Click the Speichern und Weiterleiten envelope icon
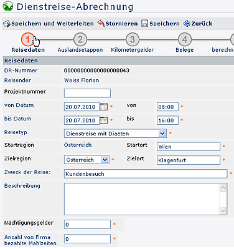234x249 pixels. click(6, 24)
